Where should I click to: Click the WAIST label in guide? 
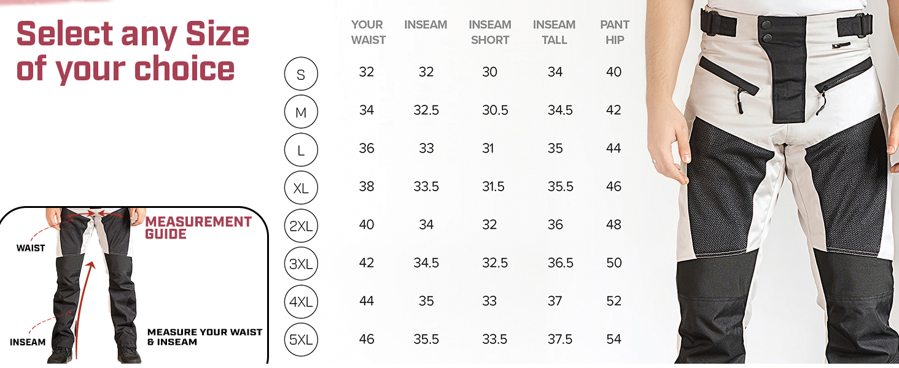point(31,248)
